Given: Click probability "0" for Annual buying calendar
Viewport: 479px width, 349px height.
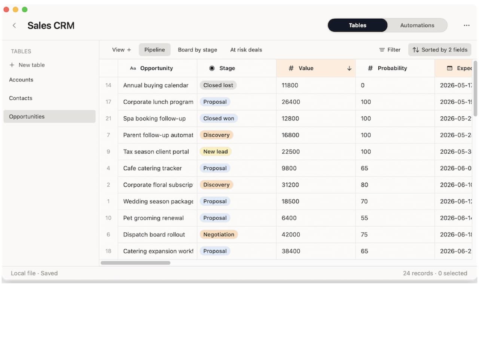Looking at the screenshot, I should (395, 85).
